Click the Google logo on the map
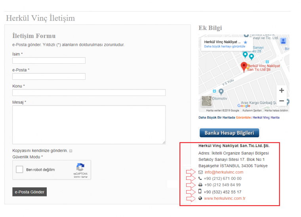301x217 pixels. pos(244,106)
